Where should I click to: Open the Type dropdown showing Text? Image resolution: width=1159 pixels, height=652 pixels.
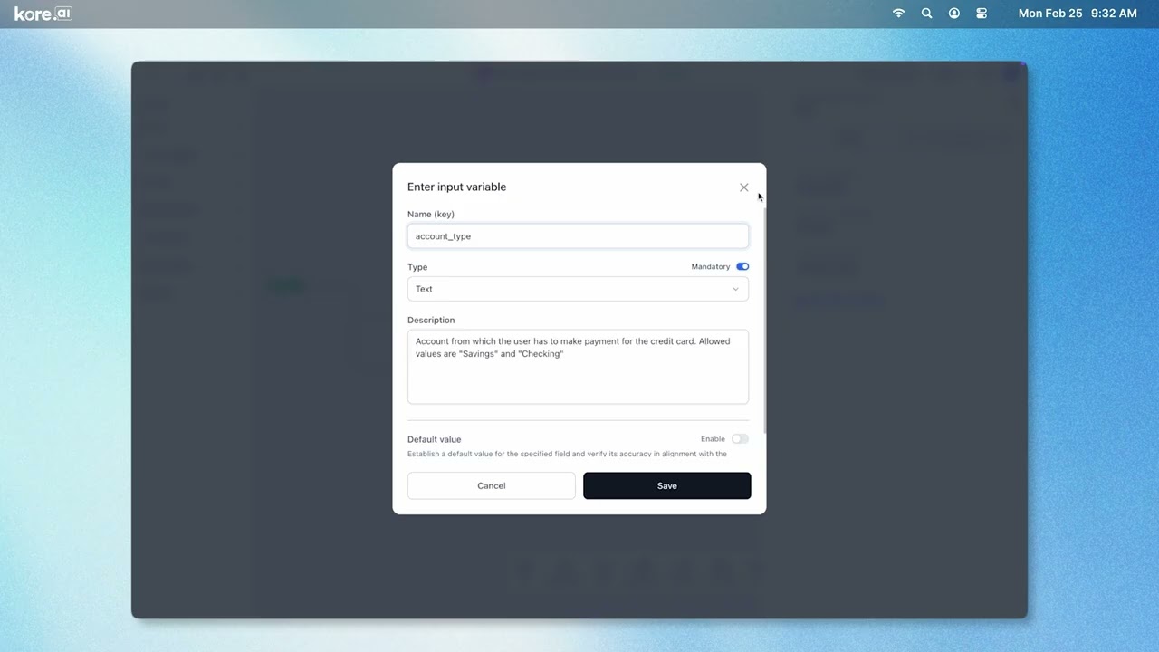pyautogui.click(x=578, y=289)
